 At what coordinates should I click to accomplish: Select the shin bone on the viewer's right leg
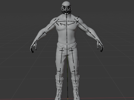pos(75,76)
